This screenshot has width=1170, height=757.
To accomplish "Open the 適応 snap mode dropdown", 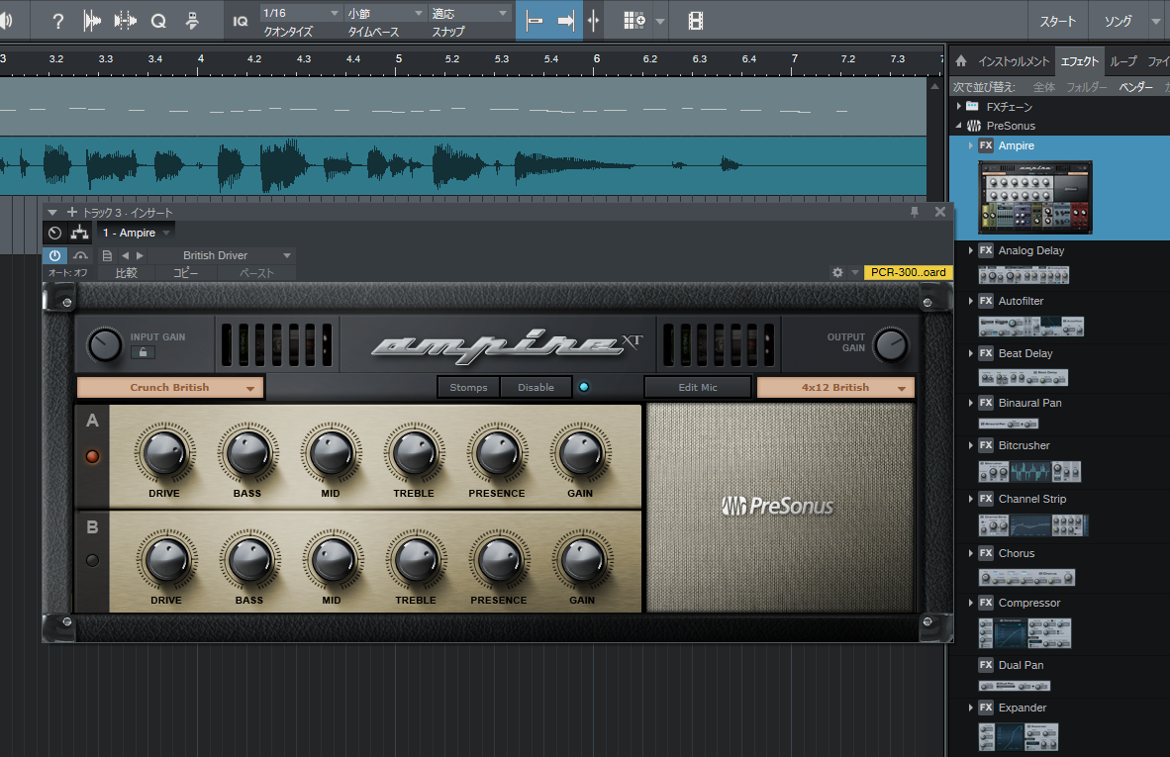I will (470, 14).
